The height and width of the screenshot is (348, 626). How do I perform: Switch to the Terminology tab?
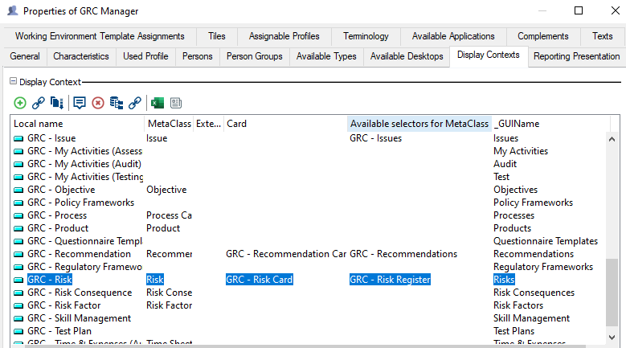[366, 36]
